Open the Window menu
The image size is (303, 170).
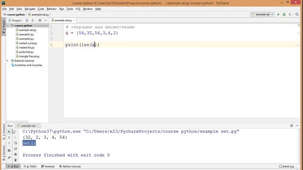[x=88, y=9]
